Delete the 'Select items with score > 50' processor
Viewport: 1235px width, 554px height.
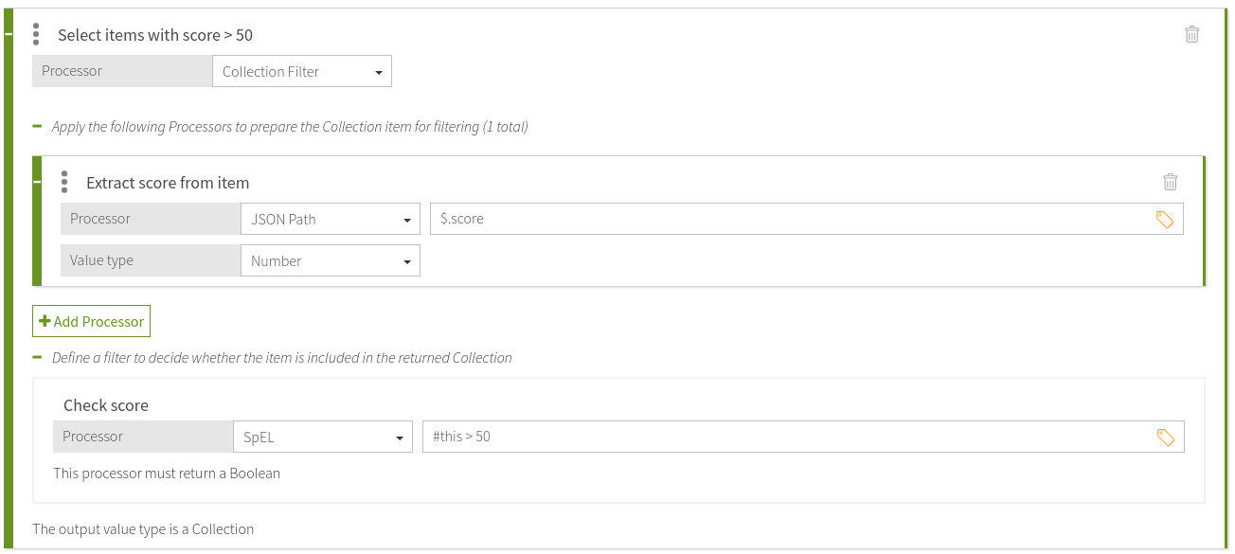(1191, 33)
